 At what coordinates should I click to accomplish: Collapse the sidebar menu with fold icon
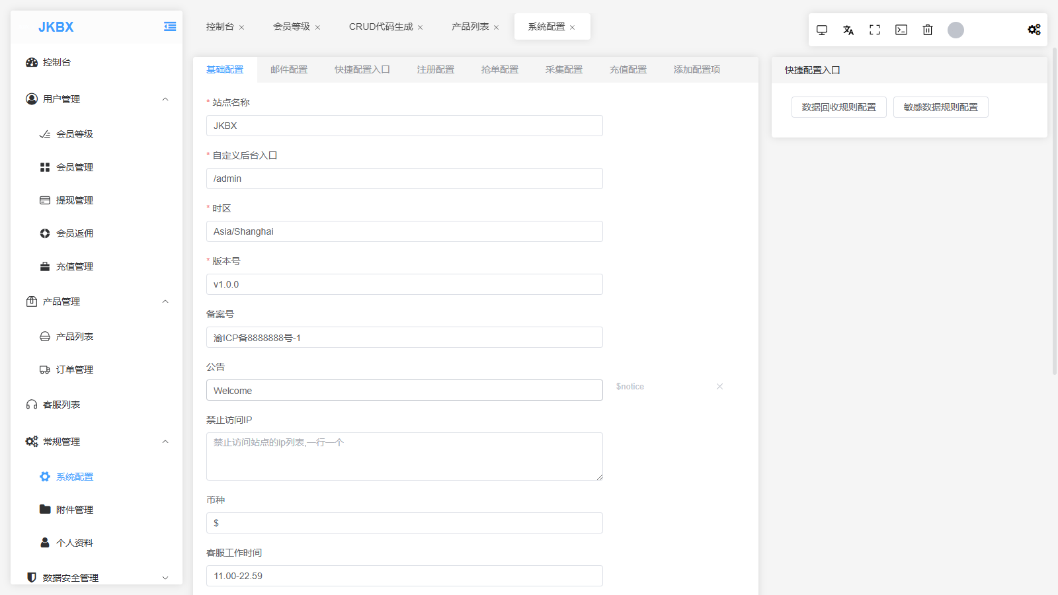(170, 26)
